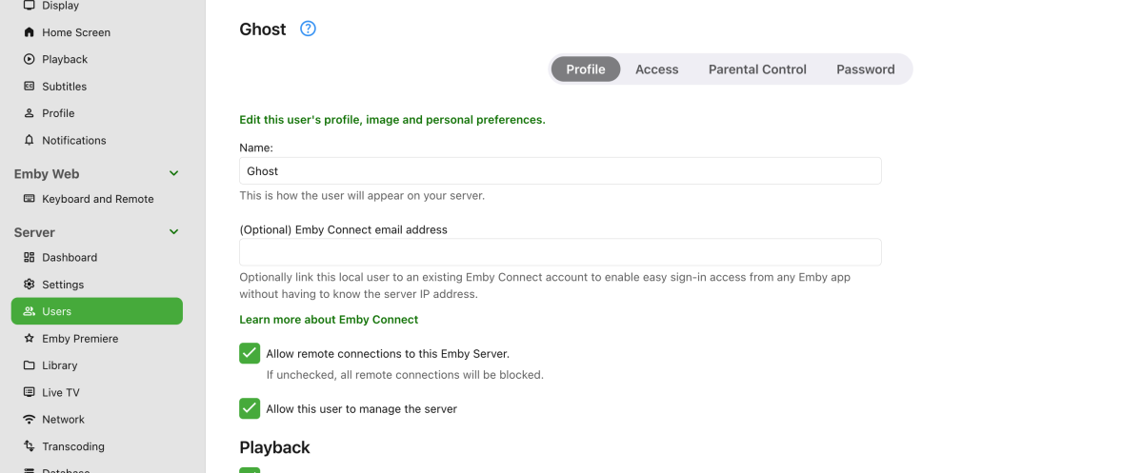
Task: Click the Profile person icon in sidebar
Action: [x=29, y=113]
